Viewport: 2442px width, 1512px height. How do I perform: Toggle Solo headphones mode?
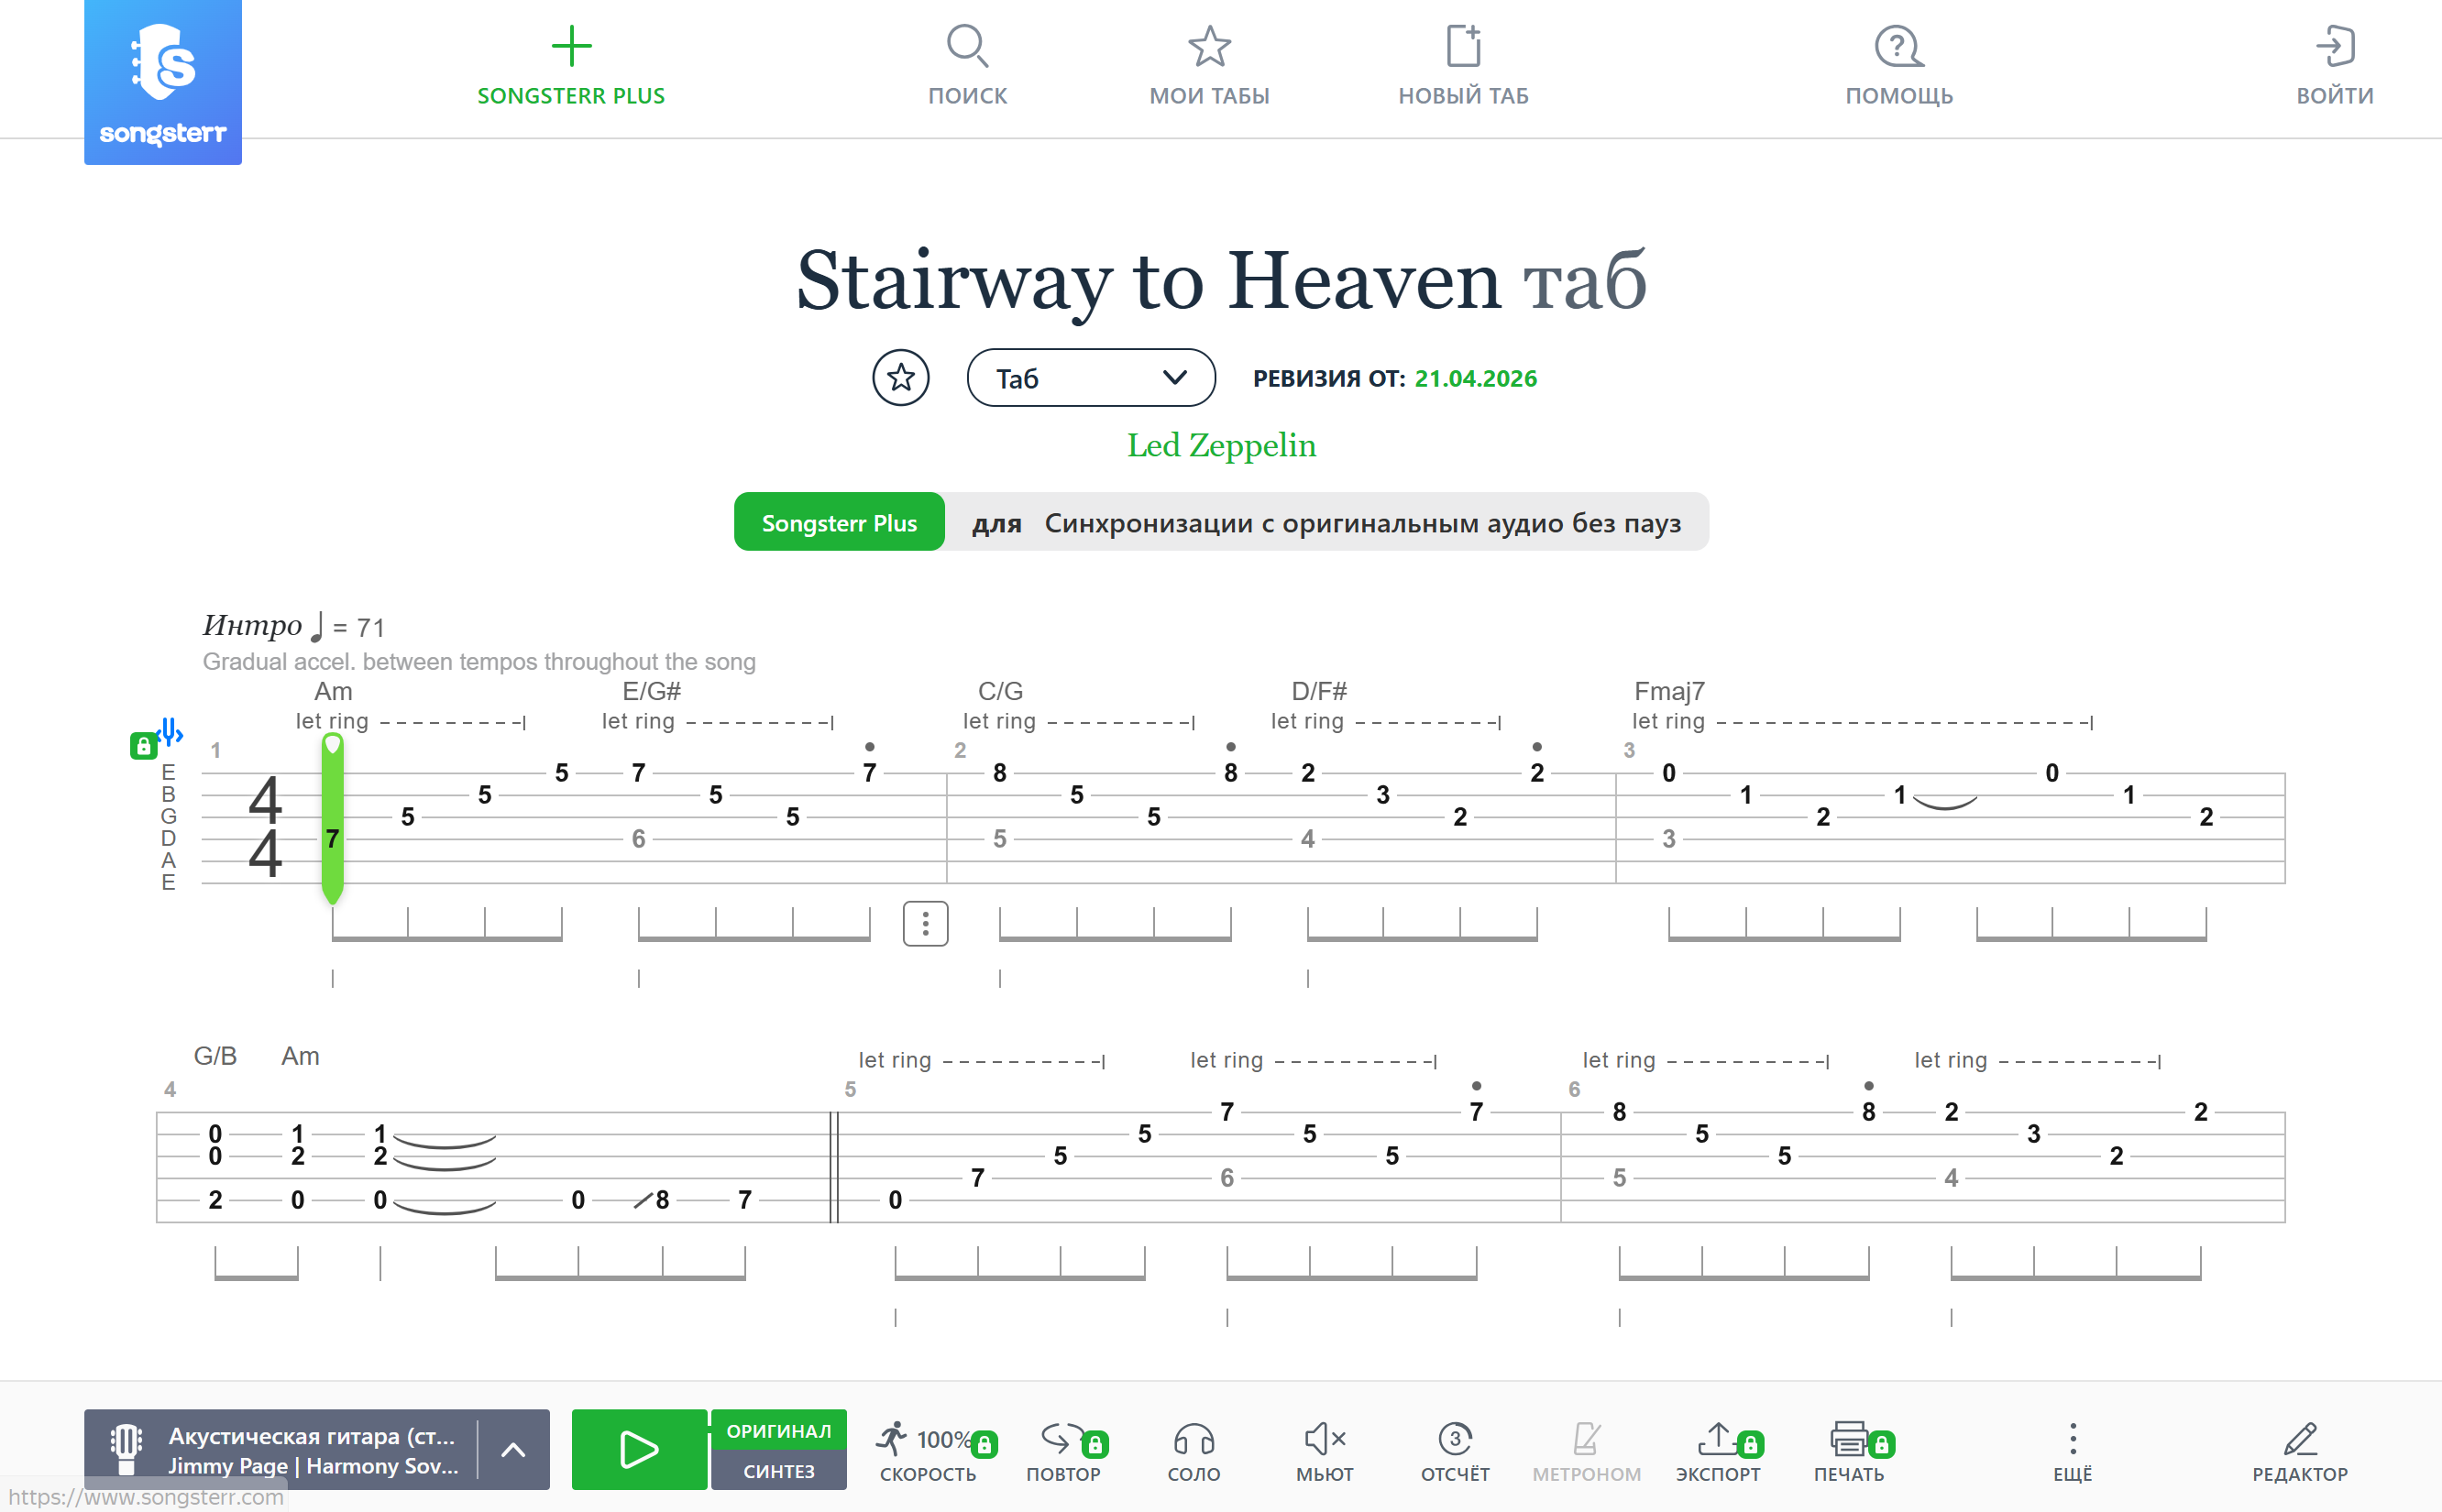click(x=1194, y=1451)
